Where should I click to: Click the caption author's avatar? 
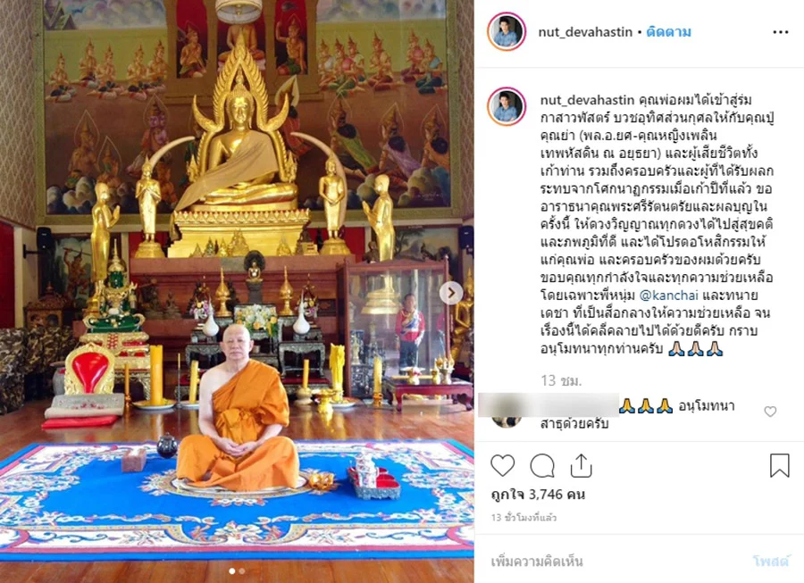[507, 106]
